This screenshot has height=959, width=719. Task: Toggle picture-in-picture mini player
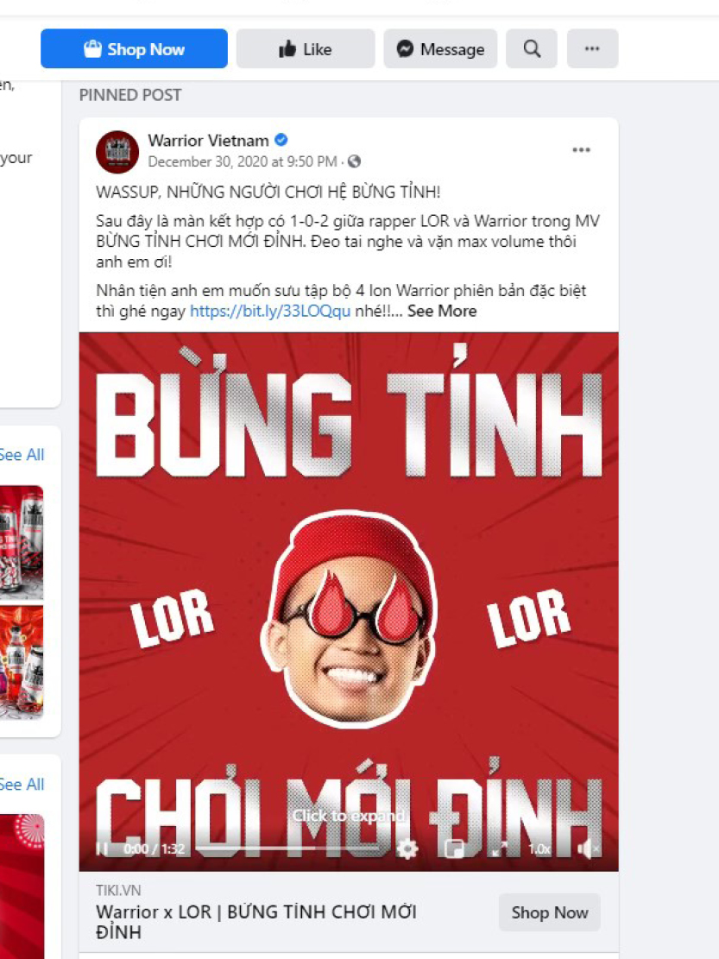454,849
